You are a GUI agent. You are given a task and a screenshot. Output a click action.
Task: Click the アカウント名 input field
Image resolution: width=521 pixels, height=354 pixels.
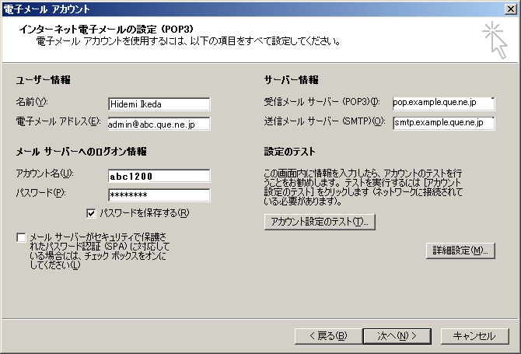[x=159, y=176]
